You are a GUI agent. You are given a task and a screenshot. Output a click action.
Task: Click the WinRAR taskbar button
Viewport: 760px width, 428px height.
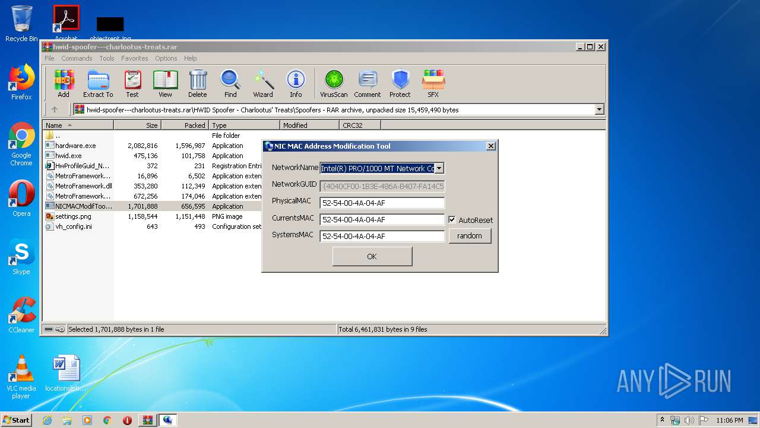(147, 420)
